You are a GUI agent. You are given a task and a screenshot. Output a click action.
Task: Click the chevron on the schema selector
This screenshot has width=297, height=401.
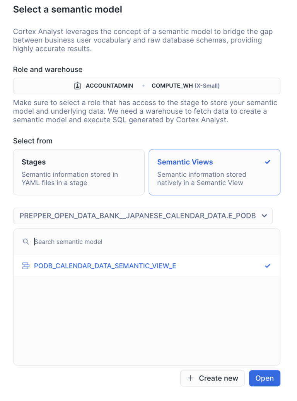265,216
